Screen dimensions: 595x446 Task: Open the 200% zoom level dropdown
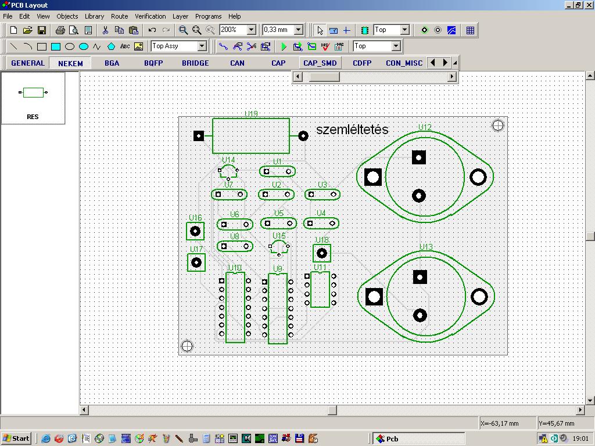(252, 30)
